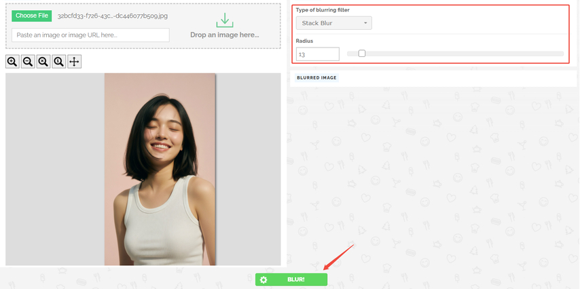Image resolution: width=580 pixels, height=289 pixels.
Task: Click the far right end of Radius slider track
Action: [562, 54]
